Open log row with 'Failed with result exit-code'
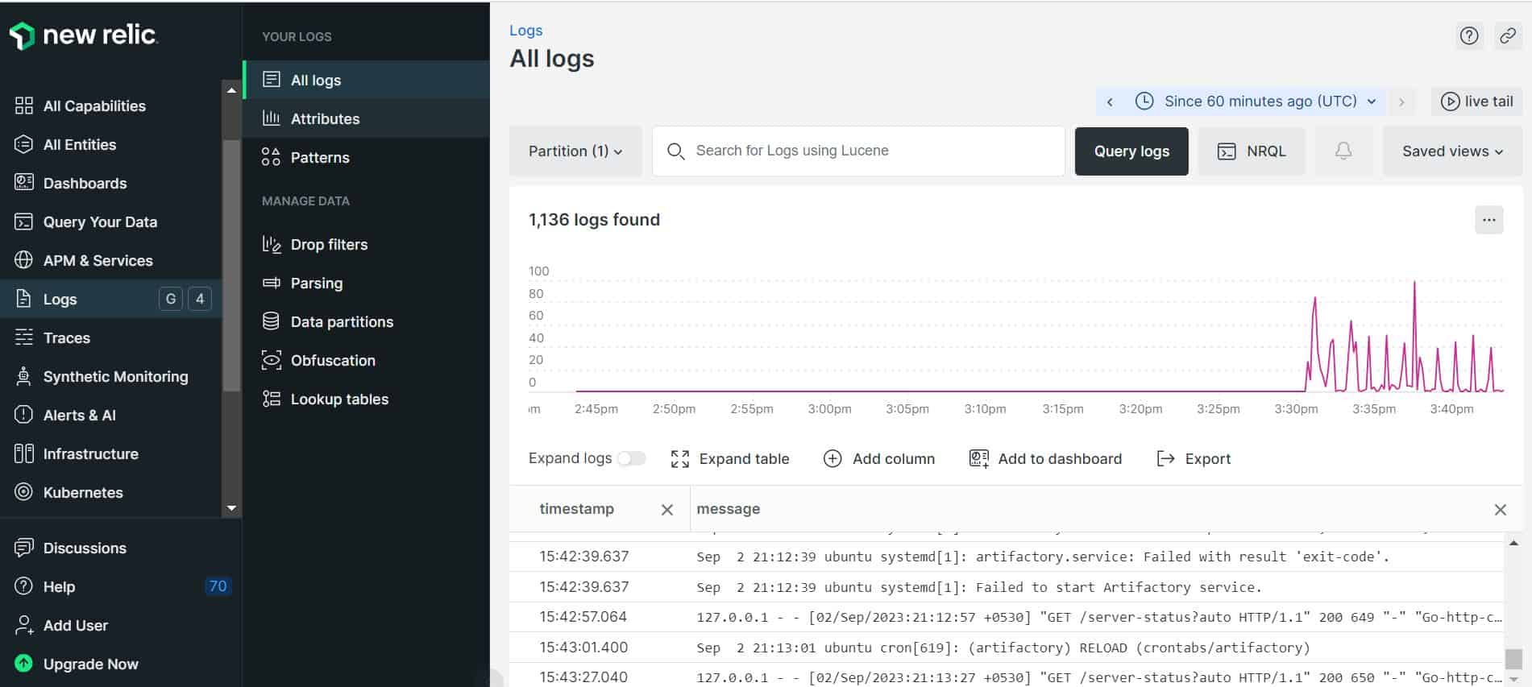 click(1007, 557)
